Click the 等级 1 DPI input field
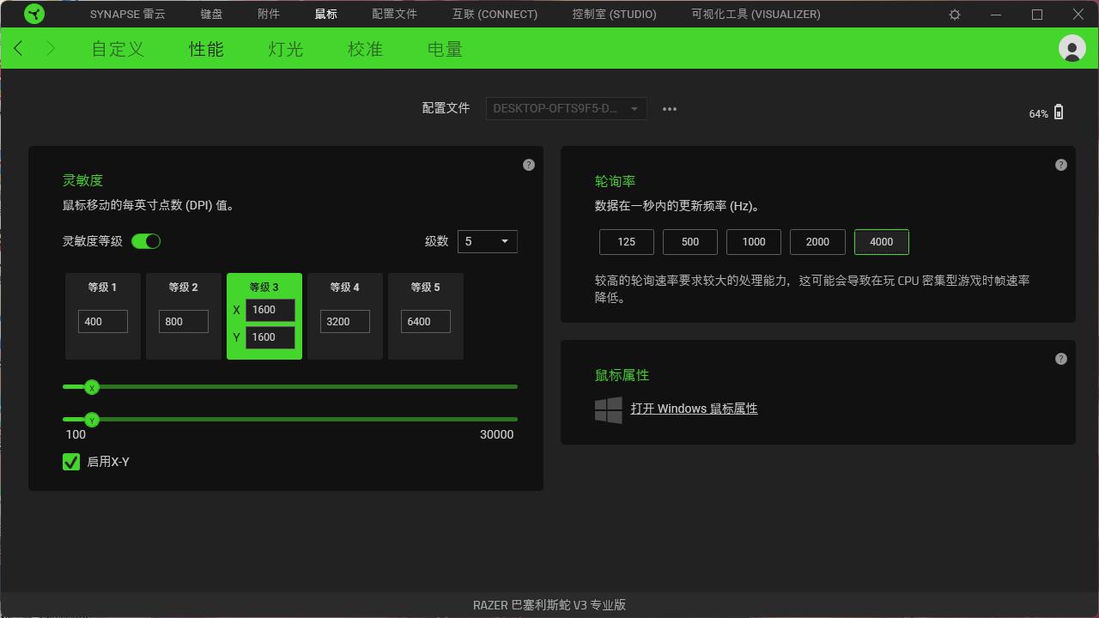The width and height of the screenshot is (1099, 618). [103, 322]
